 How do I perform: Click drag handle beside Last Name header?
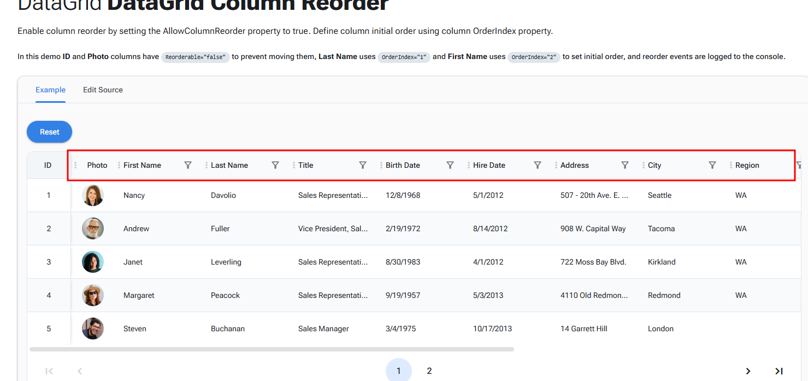(x=207, y=165)
